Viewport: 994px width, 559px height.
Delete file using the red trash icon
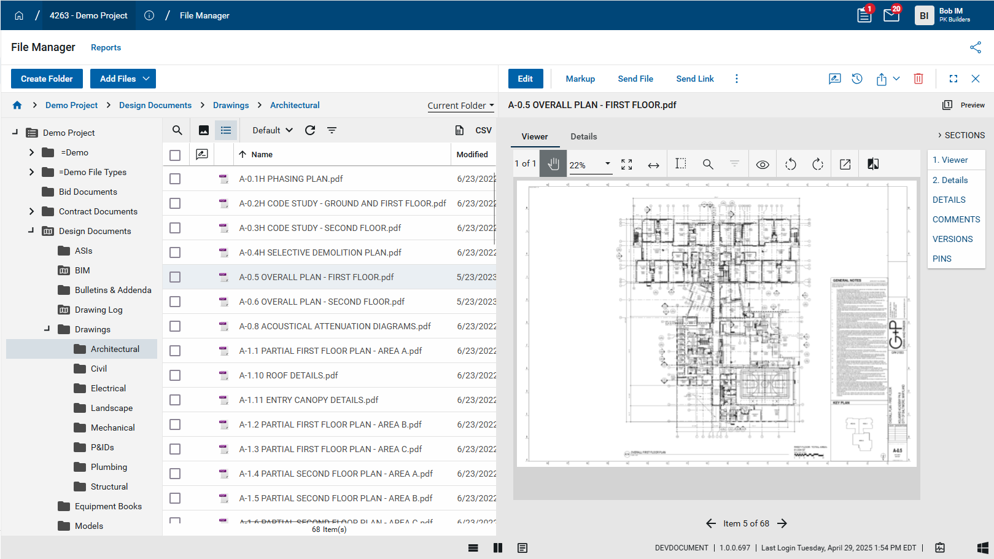(918, 79)
